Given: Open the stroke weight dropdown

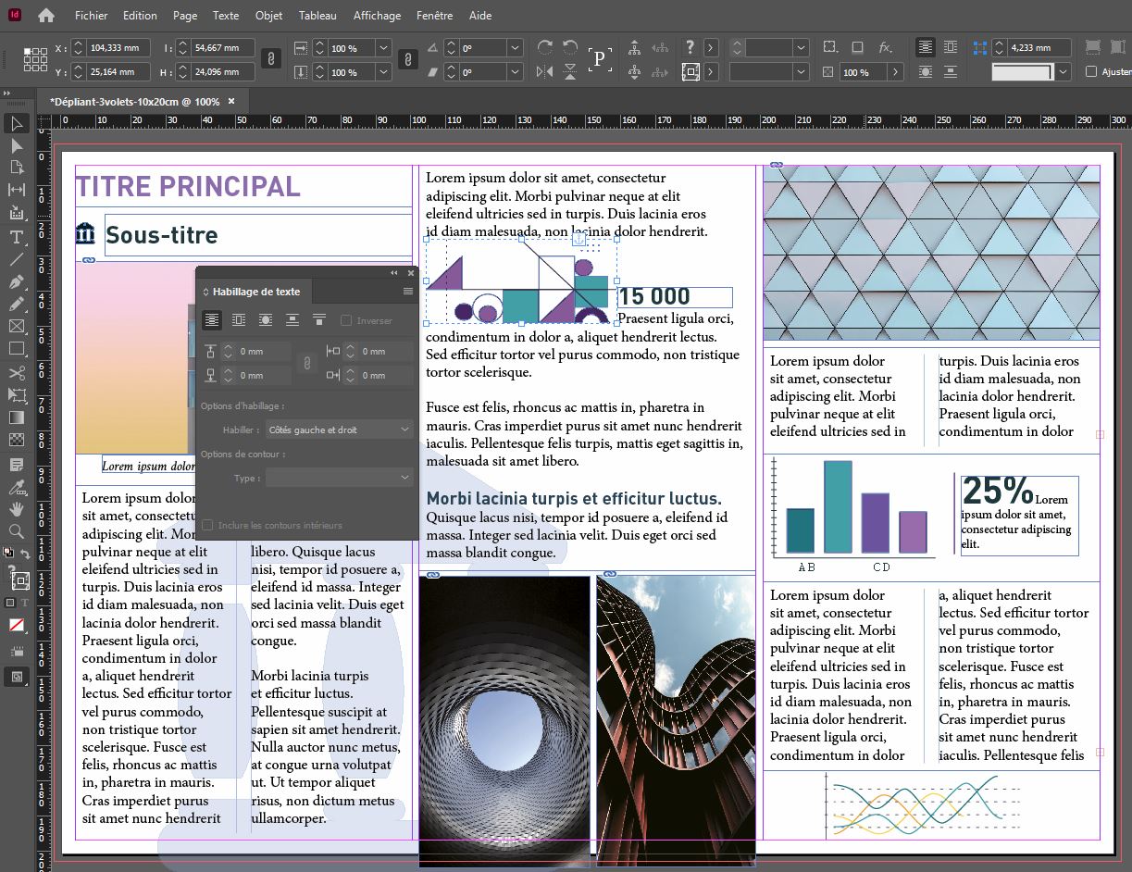Looking at the screenshot, I should [x=802, y=47].
